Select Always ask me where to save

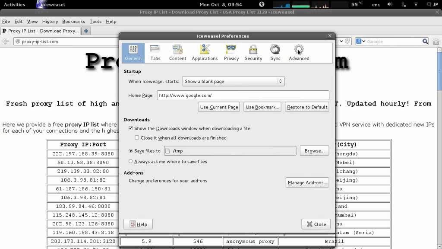tap(130, 162)
